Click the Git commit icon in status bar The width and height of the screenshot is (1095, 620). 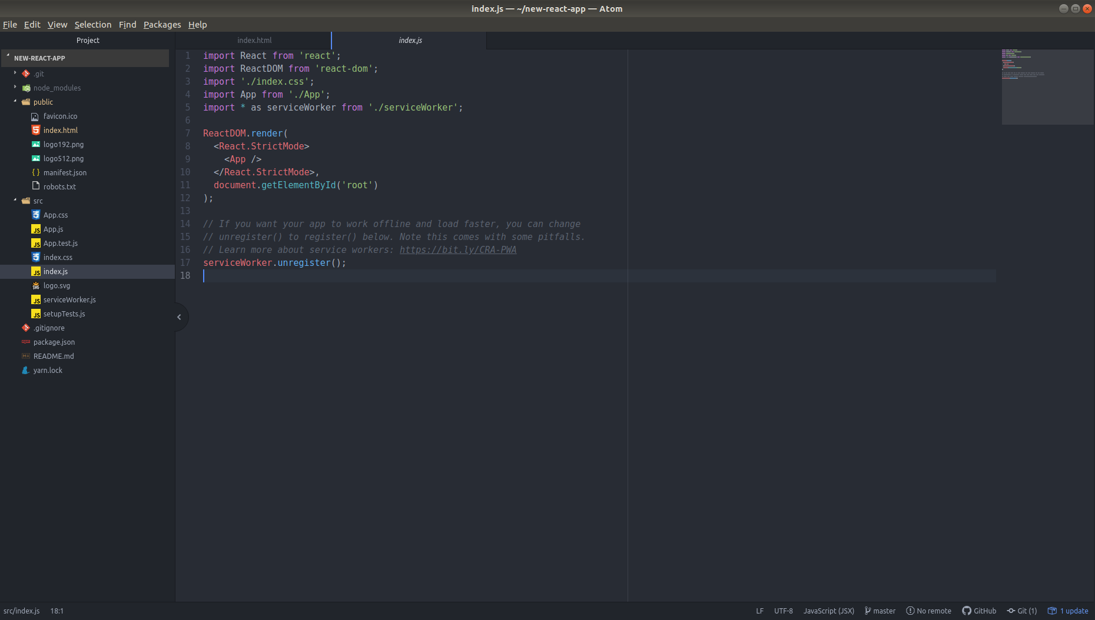pos(1011,611)
